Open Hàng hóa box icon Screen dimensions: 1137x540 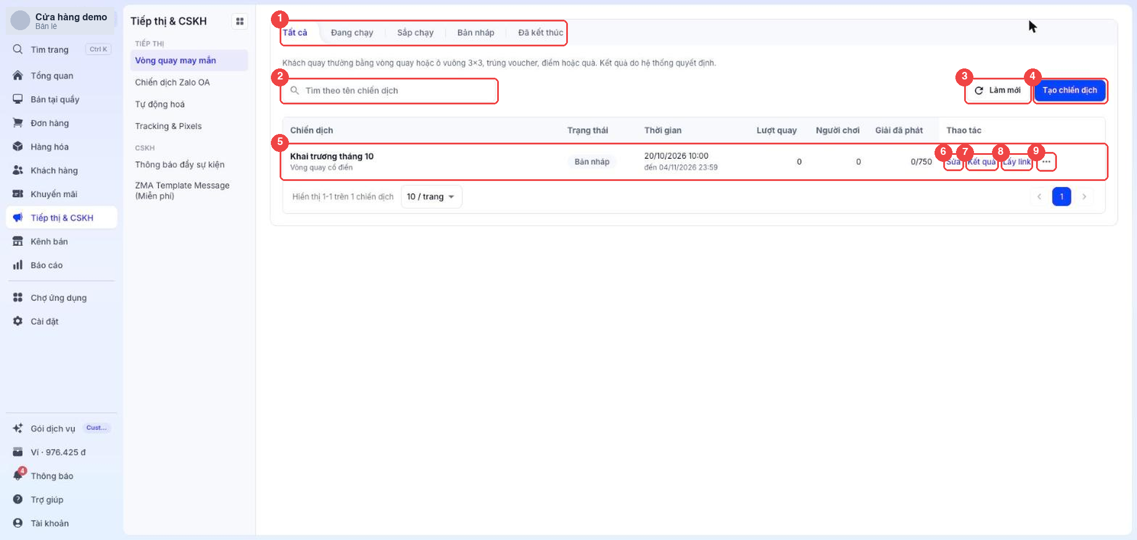(18, 147)
